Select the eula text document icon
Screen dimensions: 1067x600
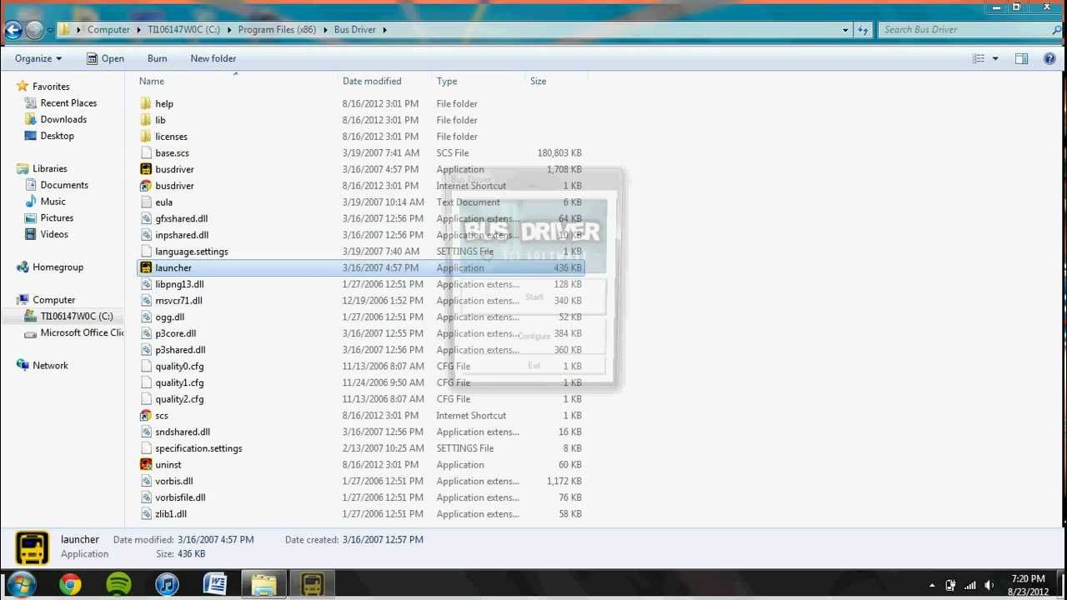tap(146, 202)
